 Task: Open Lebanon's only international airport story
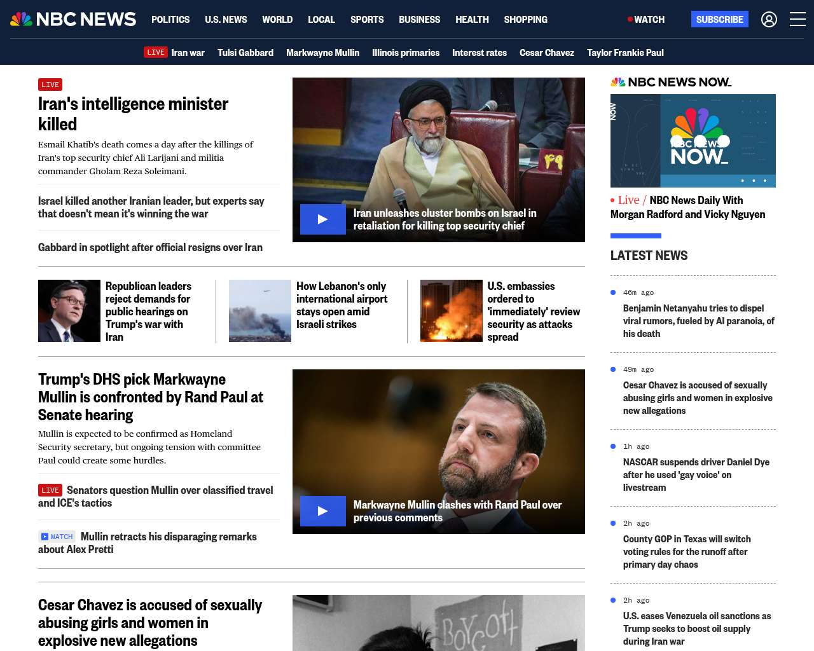pyautogui.click(x=341, y=305)
